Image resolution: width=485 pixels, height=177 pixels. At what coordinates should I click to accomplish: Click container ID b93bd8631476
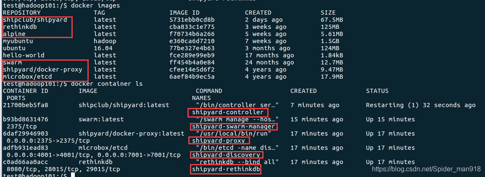(x=25, y=119)
